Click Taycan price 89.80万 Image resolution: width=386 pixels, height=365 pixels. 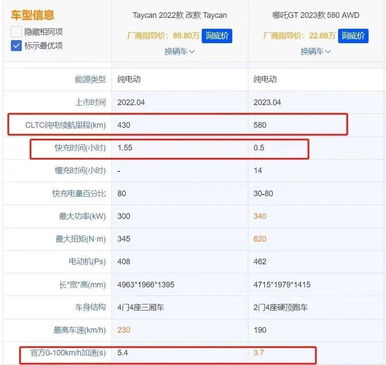(186, 36)
